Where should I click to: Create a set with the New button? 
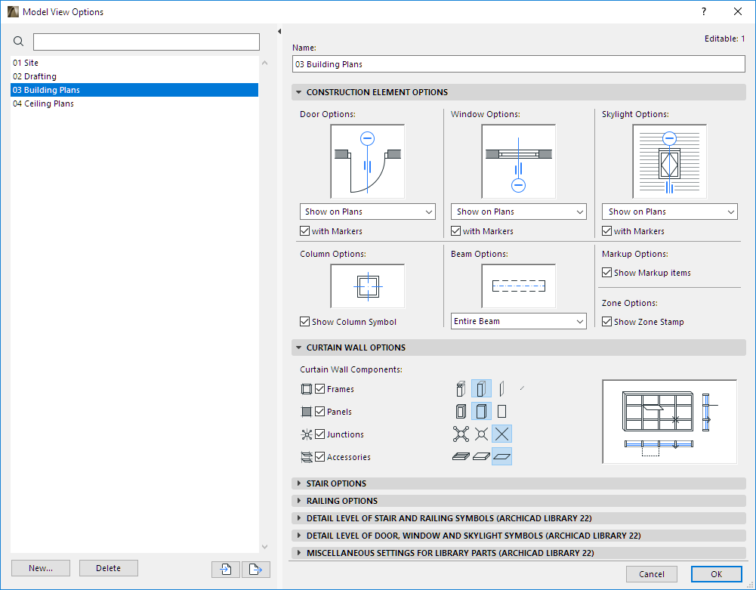pos(40,568)
